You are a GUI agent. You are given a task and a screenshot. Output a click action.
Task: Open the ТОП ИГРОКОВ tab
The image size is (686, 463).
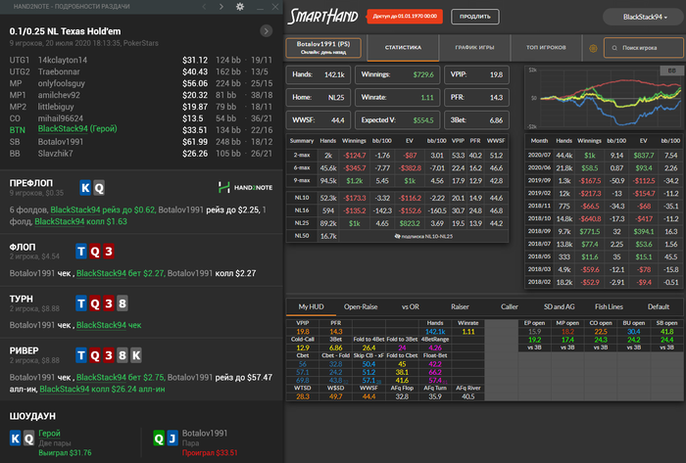point(546,48)
